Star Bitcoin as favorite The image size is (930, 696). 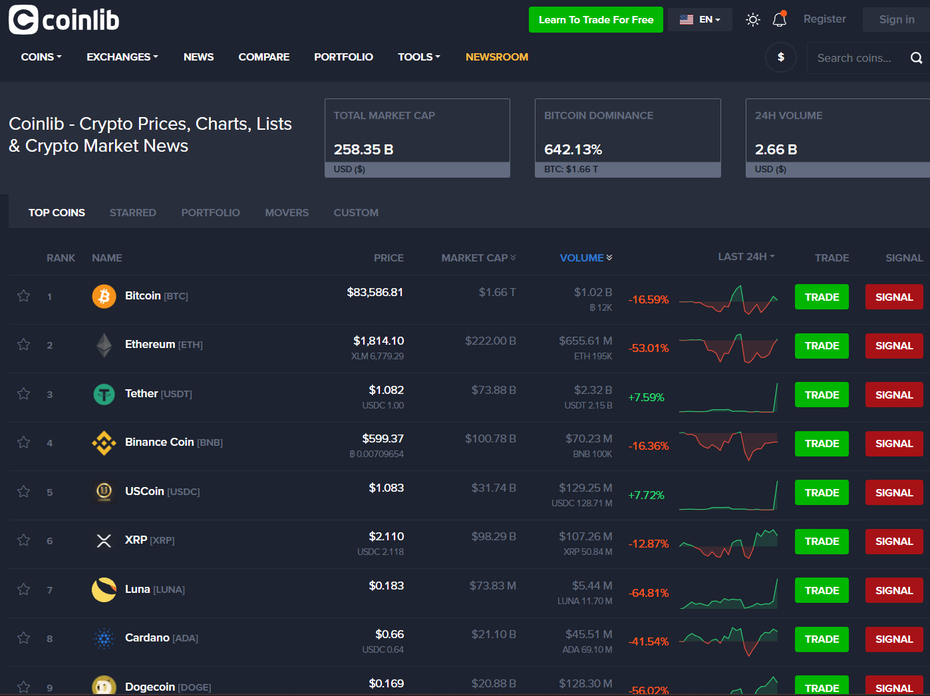(23, 296)
